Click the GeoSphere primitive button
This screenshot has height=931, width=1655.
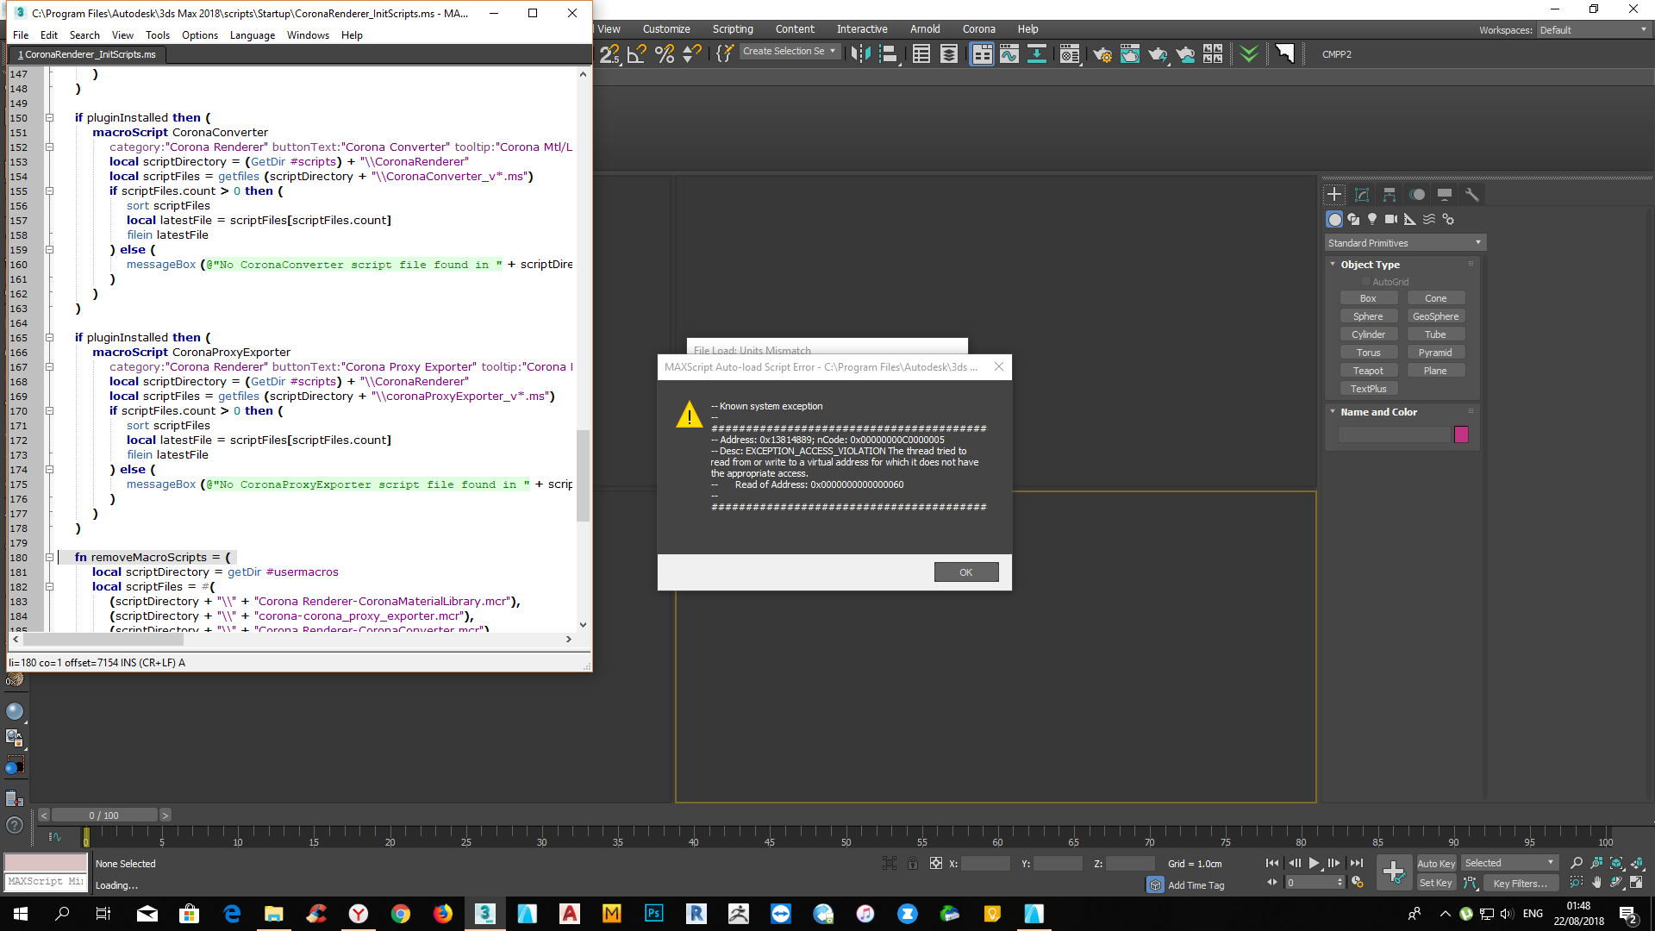point(1435,316)
